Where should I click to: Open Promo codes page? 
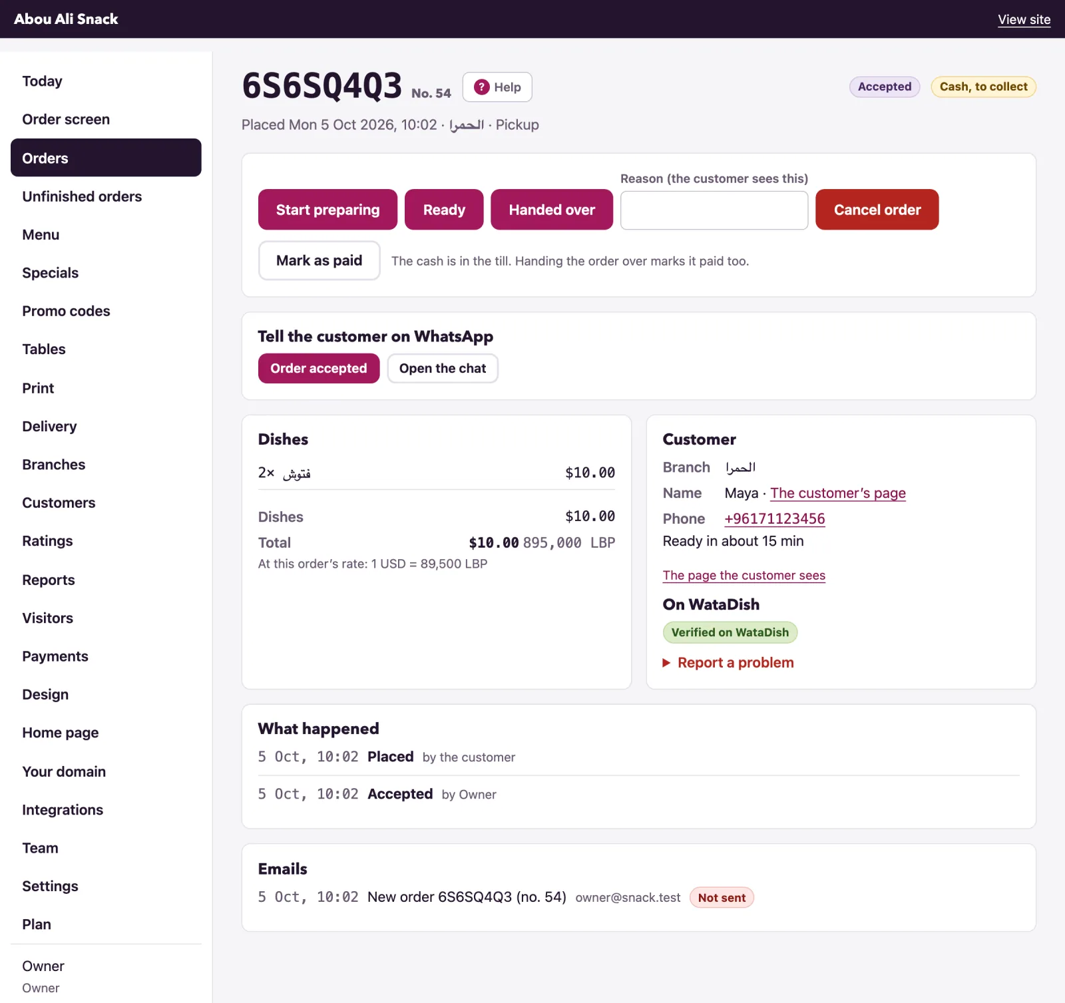pos(106,311)
